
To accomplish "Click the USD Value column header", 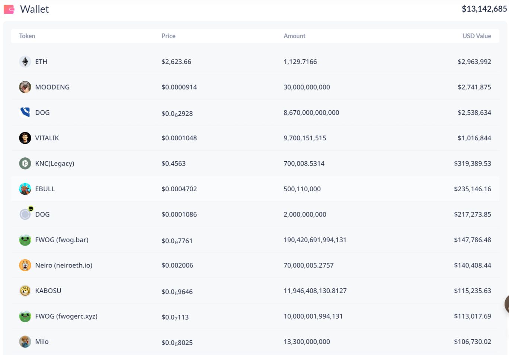I will (x=477, y=36).
